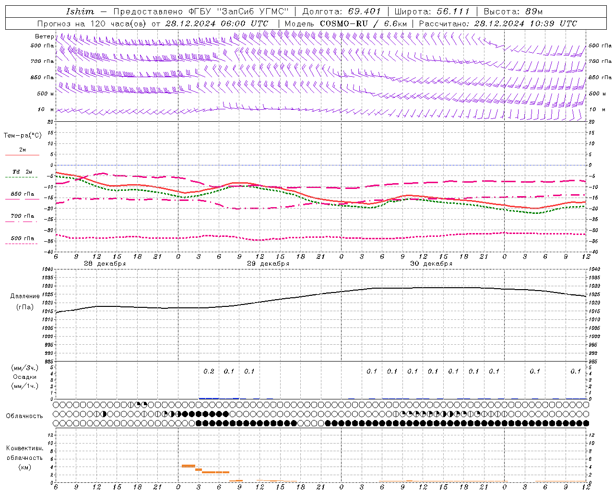The image size is (614, 491).
Task: Click the (км) convective unit label
Action: pos(24,467)
